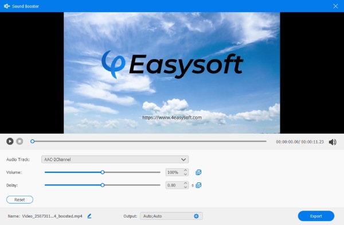Click the playback progress bar handle
344x225 pixels.
click(33, 141)
